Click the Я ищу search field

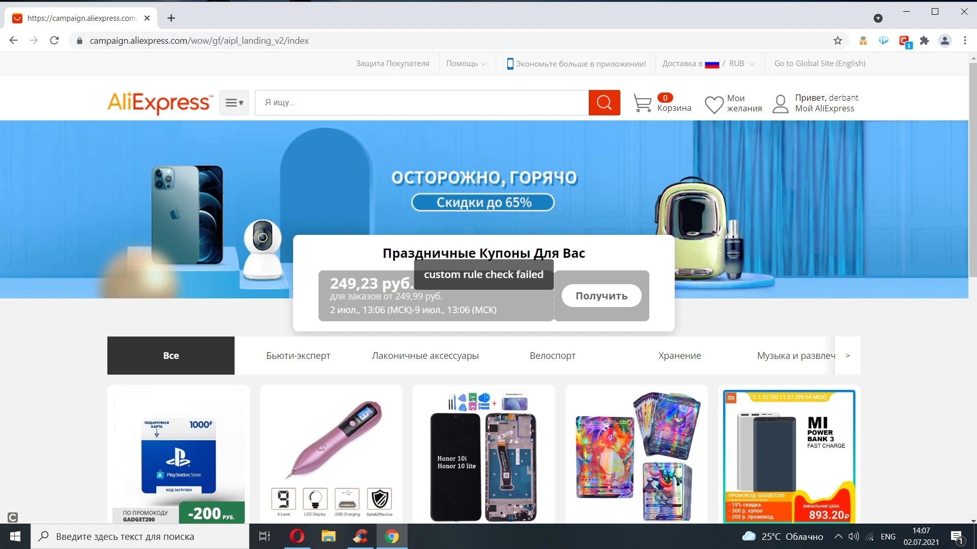click(x=422, y=103)
